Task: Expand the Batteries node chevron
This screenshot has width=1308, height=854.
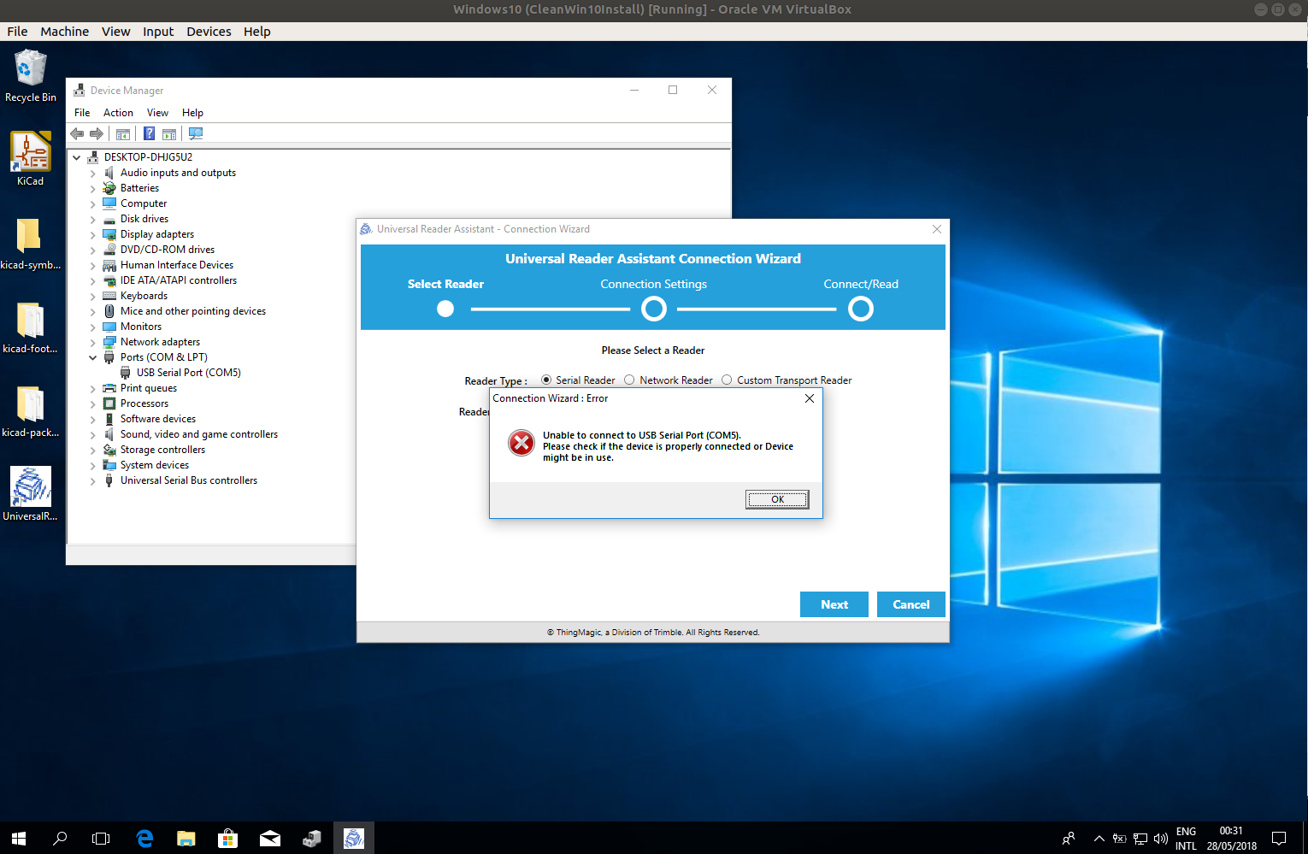Action: point(92,188)
